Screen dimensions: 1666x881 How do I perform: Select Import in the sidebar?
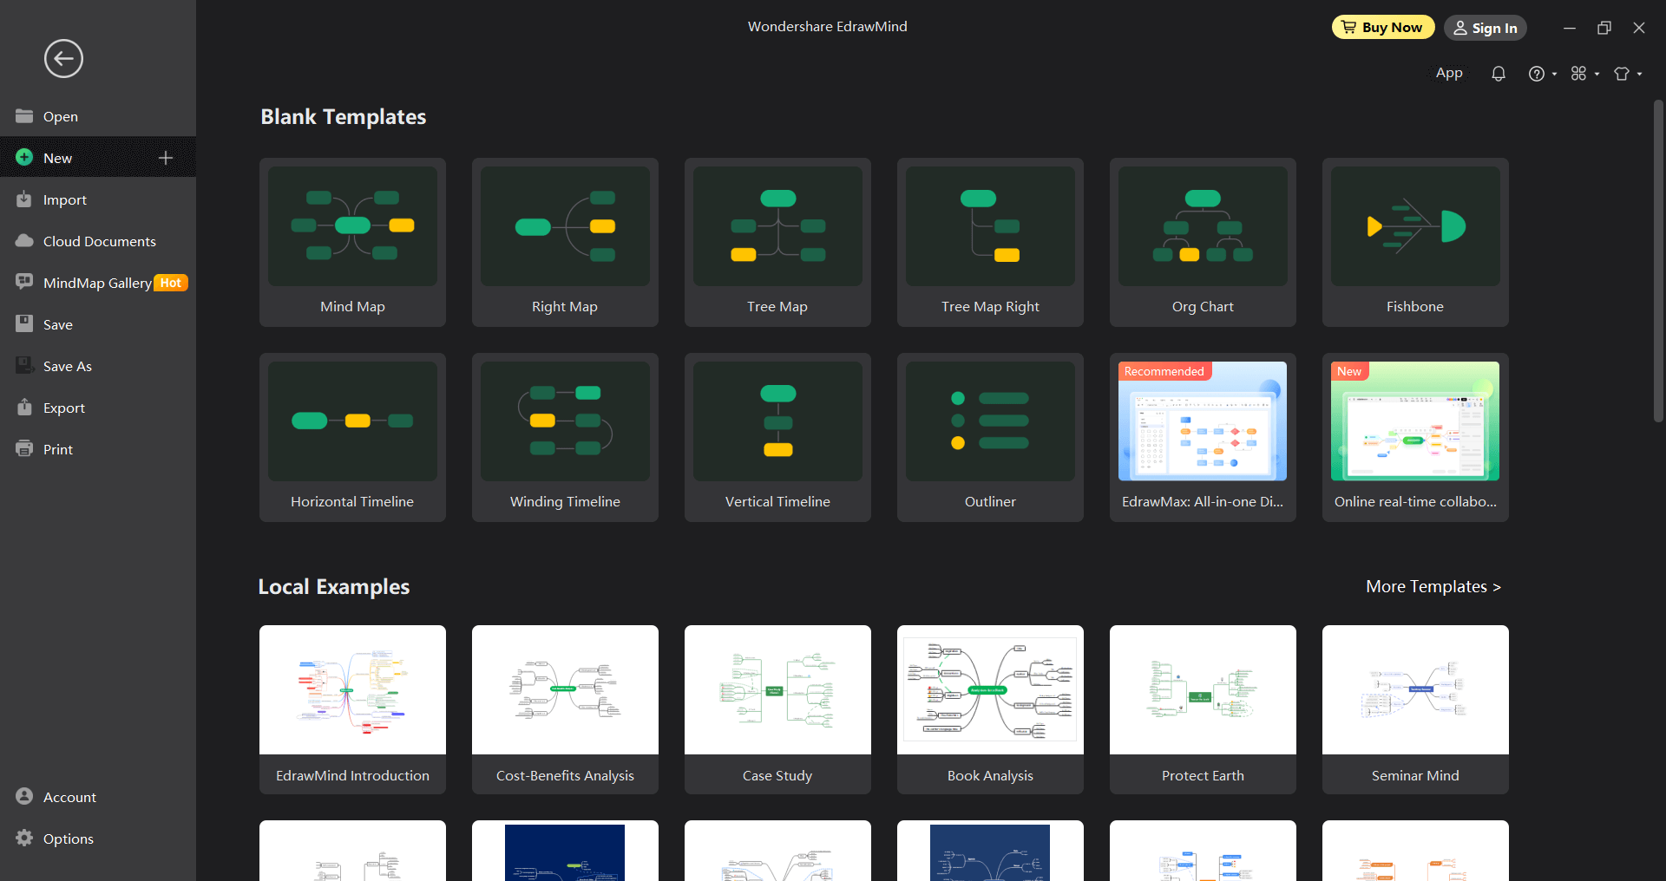98,199
